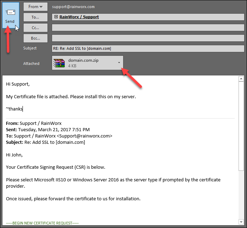Open the To address book button

tap(36, 17)
